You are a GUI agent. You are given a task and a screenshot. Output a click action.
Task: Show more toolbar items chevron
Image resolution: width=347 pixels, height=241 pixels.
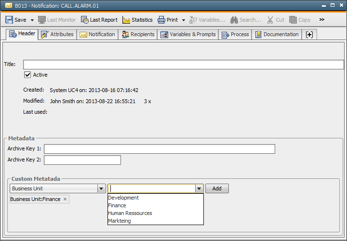322,20
